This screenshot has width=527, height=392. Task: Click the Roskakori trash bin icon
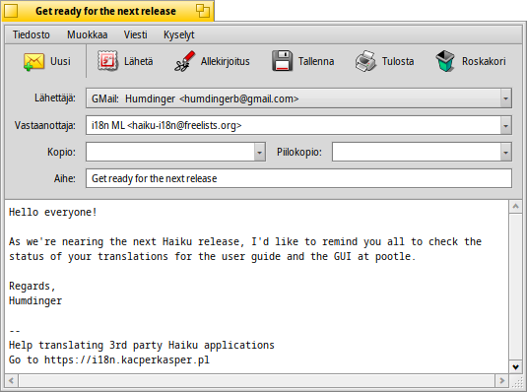point(445,61)
